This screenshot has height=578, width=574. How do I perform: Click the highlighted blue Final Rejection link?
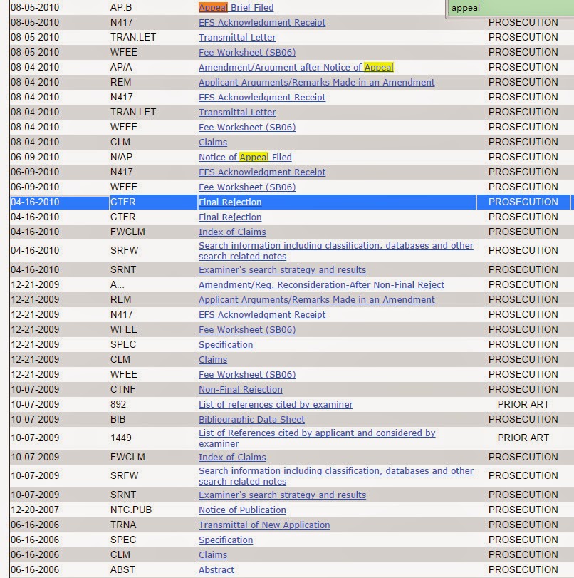point(230,202)
